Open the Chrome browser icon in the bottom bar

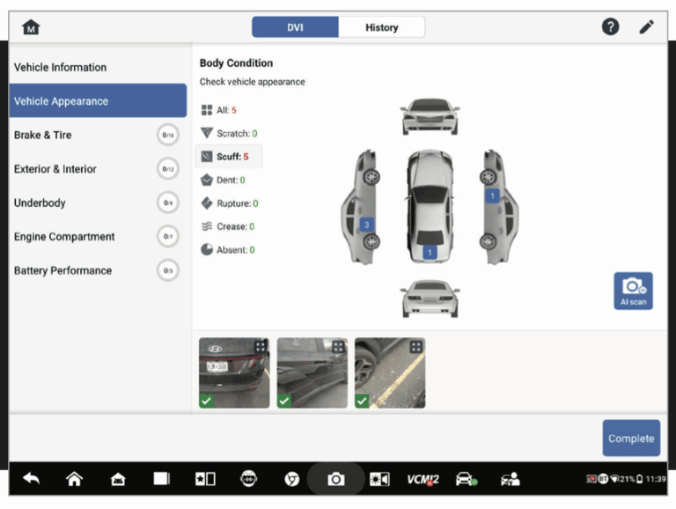click(291, 479)
